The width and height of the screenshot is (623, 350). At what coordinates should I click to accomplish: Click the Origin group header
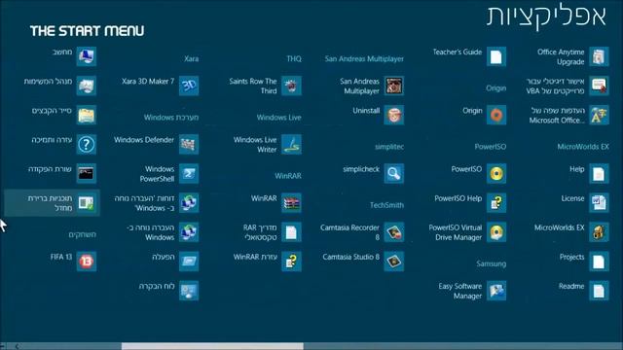[495, 88]
